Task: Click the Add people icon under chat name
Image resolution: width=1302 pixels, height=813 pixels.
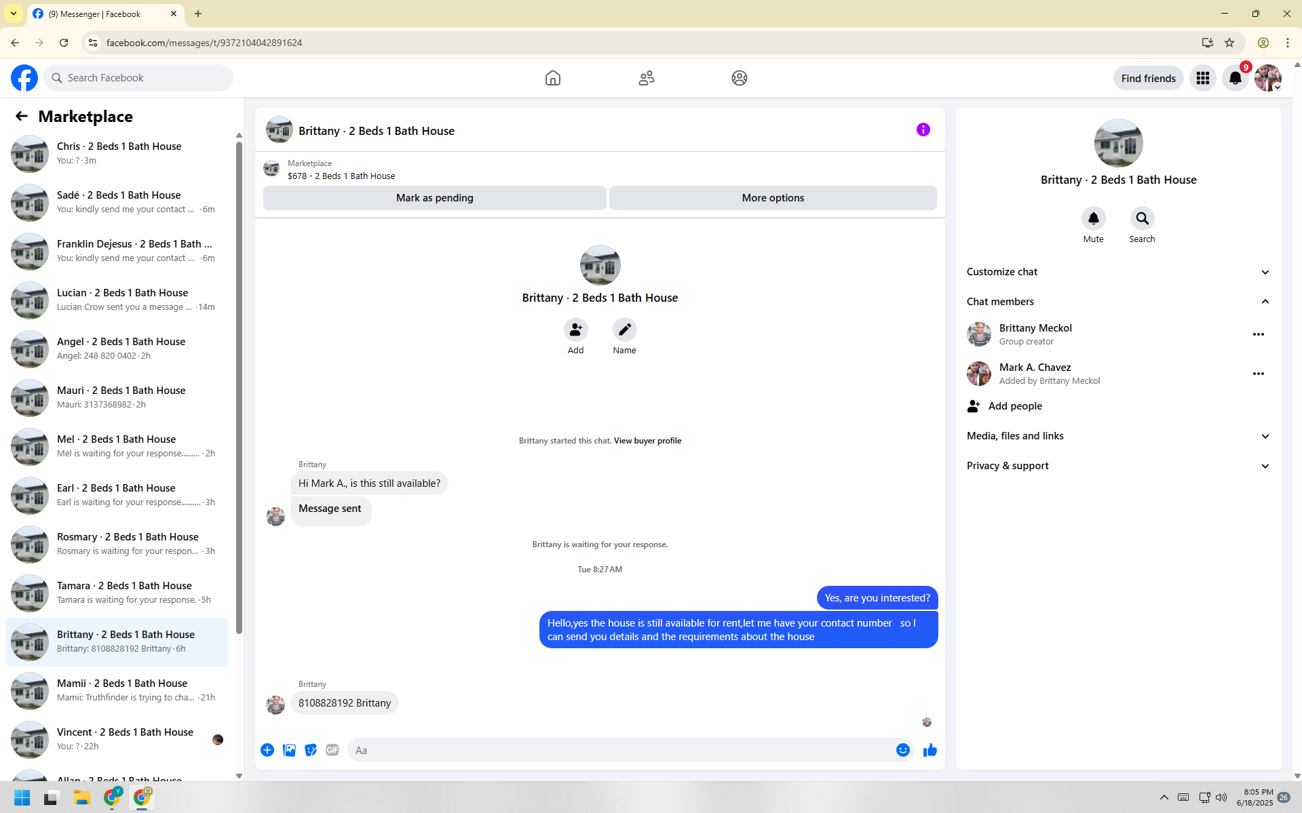Action: point(575,330)
